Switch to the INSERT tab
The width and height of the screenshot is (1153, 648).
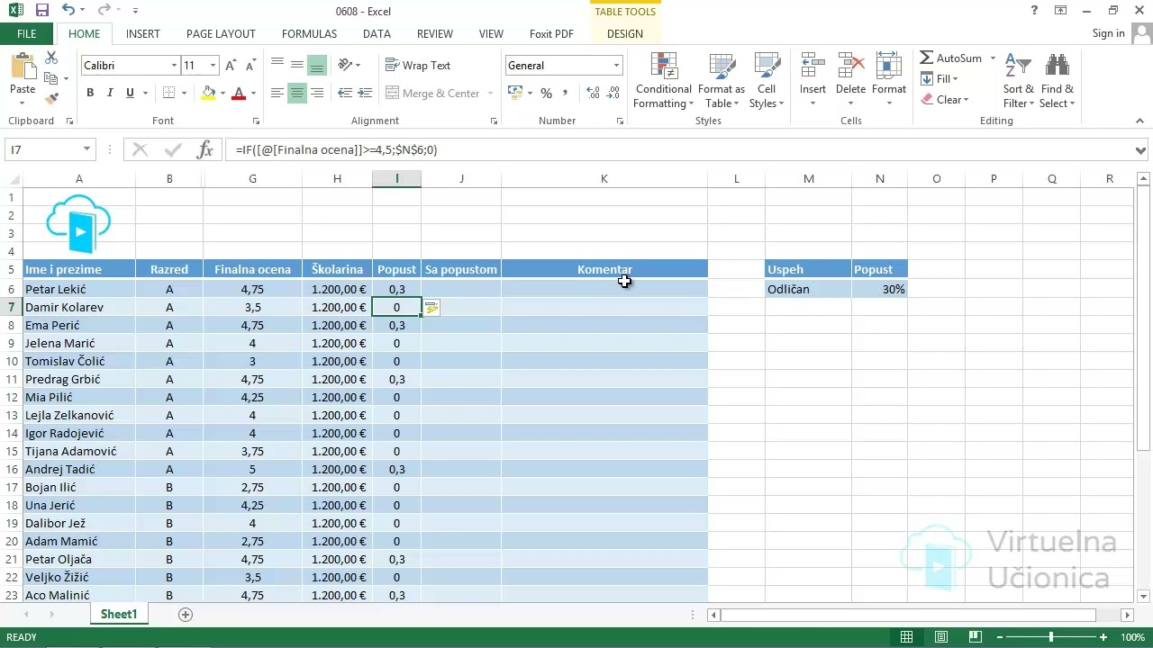click(143, 34)
